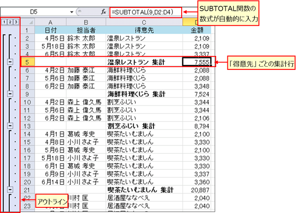Select amount 3,360 in row 20

pyautogui.click(x=197, y=182)
